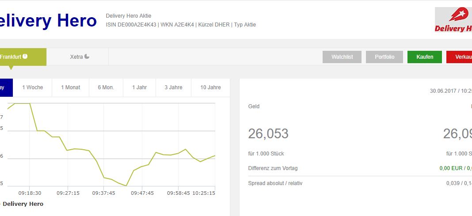This screenshot has width=472, height=216.
Task: Add the stock to Portfolio
Action: (384, 57)
